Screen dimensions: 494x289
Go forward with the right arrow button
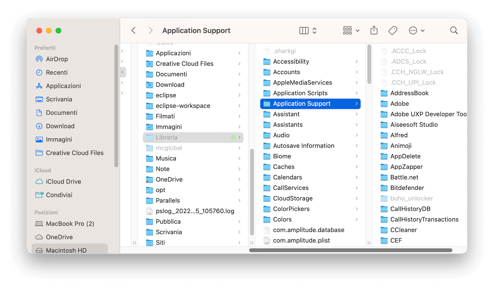tap(150, 30)
